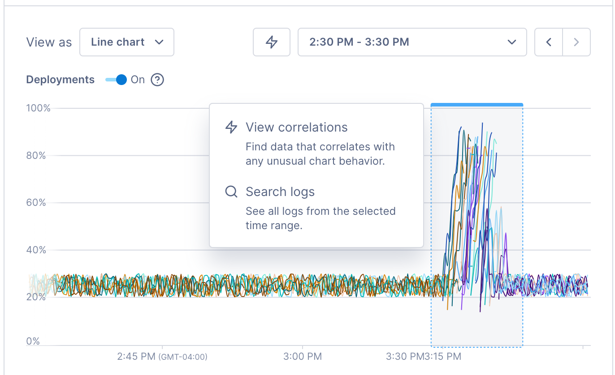615x375 pixels.
Task: Click the question mark help icon beside Deployments
Action: coord(157,80)
